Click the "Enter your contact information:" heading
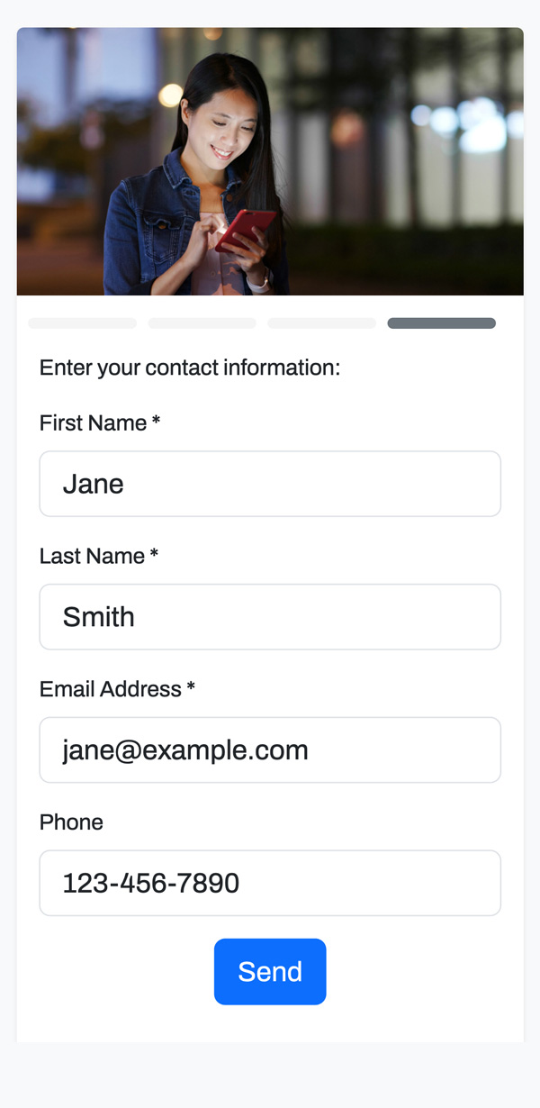This screenshot has width=540, height=1108. [x=190, y=368]
